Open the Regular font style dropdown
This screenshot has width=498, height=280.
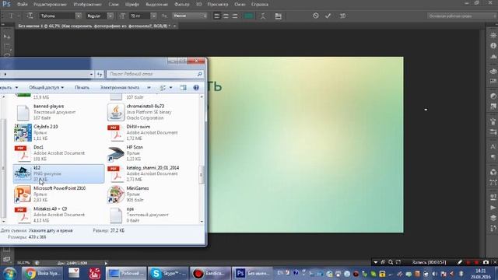[110, 16]
